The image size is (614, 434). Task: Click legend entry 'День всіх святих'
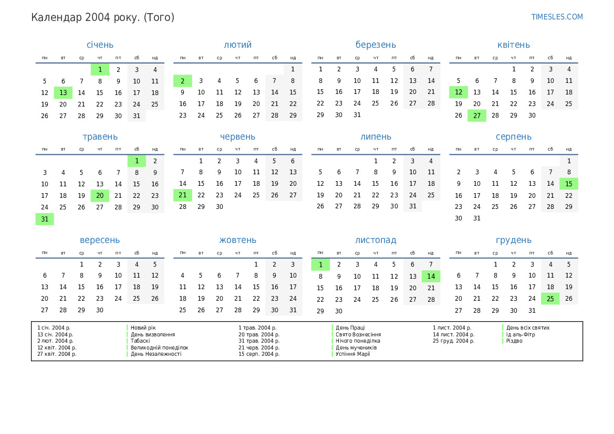528,327
